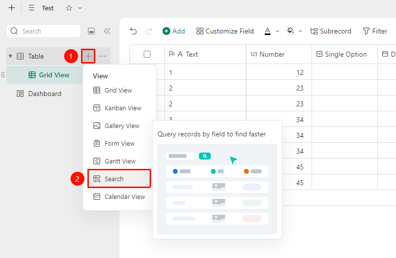This screenshot has width=396, height=258.
Task: Click the Undo arrow in the toolbar
Action: tap(133, 31)
